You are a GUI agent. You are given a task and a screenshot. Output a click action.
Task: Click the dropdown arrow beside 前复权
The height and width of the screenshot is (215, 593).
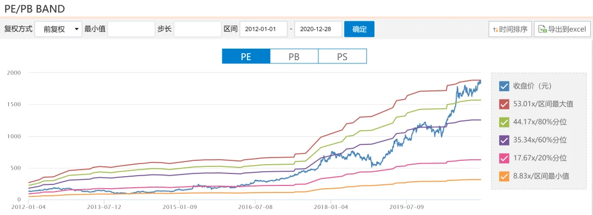[x=77, y=30]
